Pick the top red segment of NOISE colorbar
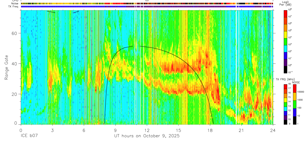The height and width of the screenshot is (141, 307). [294, 89]
